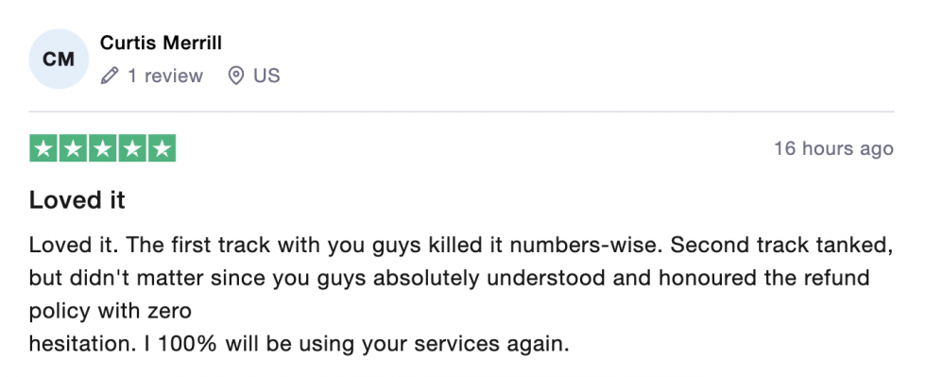Image resolution: width=926 pixels, height=377 pixels.
Task: Click the fourth green star
Action: coord(132,148)
